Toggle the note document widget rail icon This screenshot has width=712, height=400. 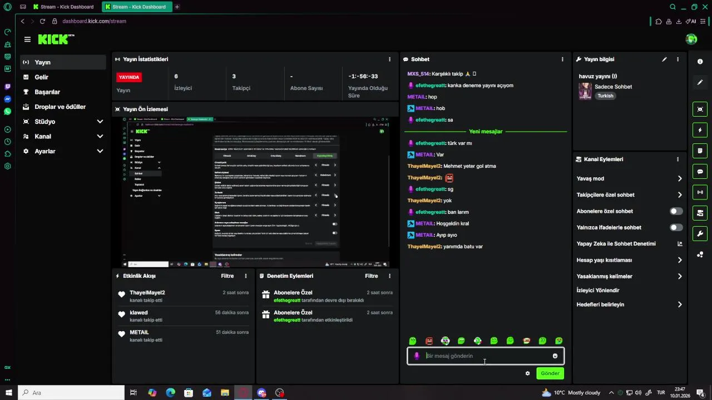coord(700,151)
